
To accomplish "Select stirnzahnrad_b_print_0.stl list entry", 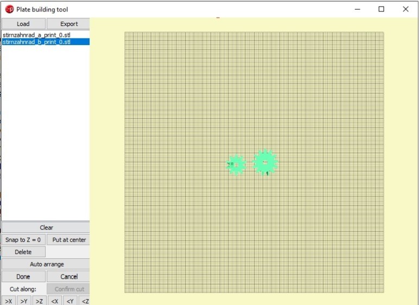I will pyautogui.click(x=36, y=42).
